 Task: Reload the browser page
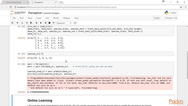(11, 7)
